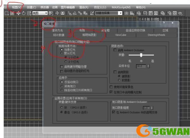Screen dimensions: 190x138
Task: Check the 启用阴影 checkbox
Action: pyautogui.click(x=115, y=72)
